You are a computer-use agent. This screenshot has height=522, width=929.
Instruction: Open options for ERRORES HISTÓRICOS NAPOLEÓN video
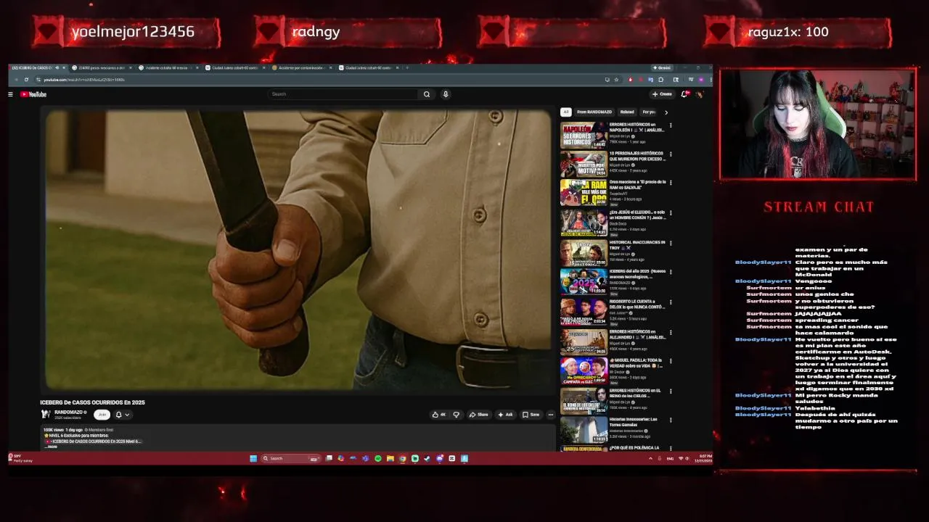671,125
